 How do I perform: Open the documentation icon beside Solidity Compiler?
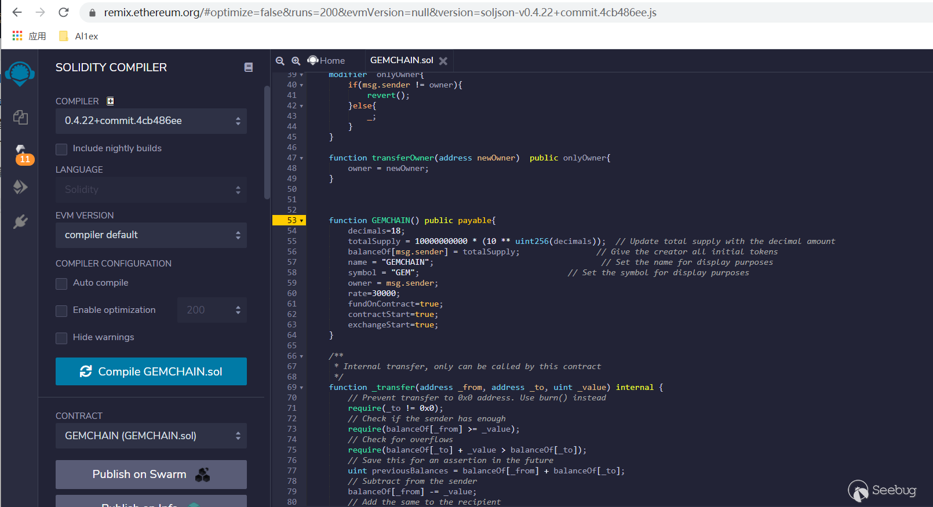pyautogui.click(x=249, y=67)
